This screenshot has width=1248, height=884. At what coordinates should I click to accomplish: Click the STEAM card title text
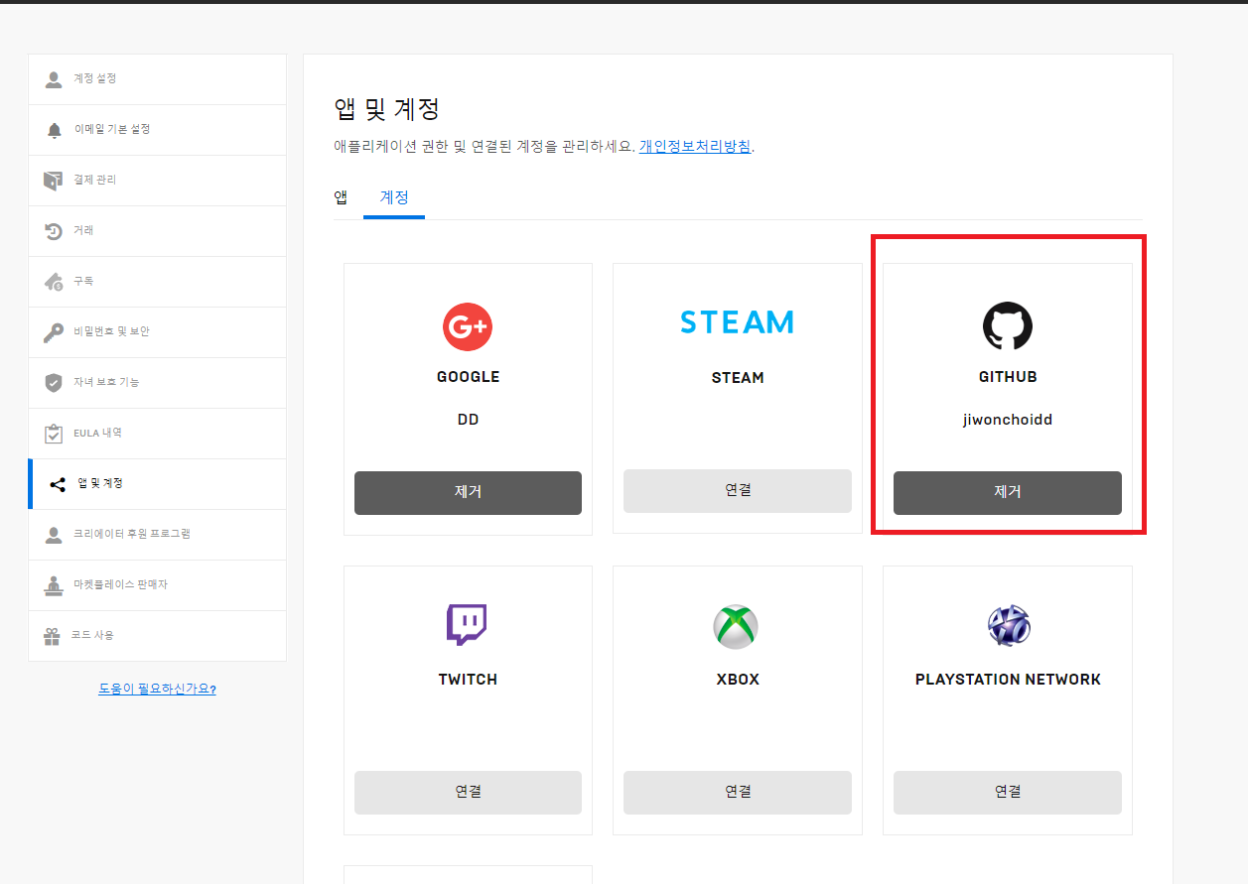[x=738, y=378]
